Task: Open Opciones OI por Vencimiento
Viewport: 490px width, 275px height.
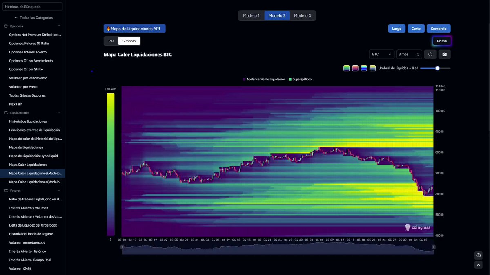Action: 31,61
